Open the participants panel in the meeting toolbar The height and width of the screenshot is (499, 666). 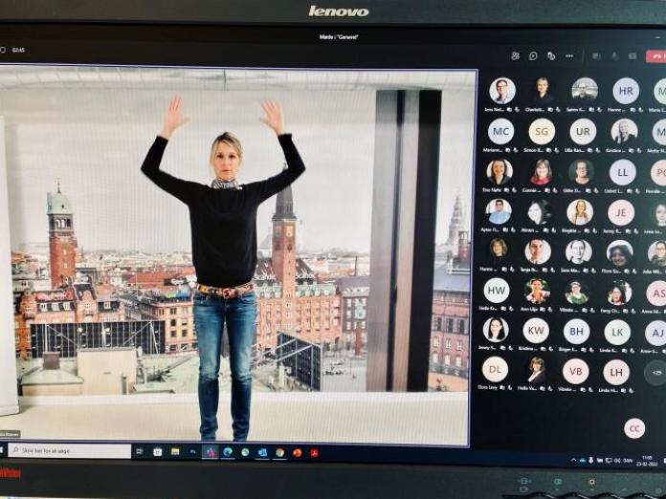click(515, 56)
